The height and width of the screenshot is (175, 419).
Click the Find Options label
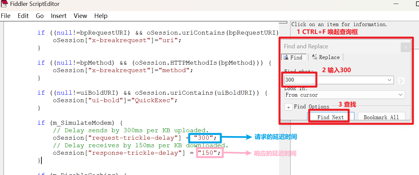point(312,107)
